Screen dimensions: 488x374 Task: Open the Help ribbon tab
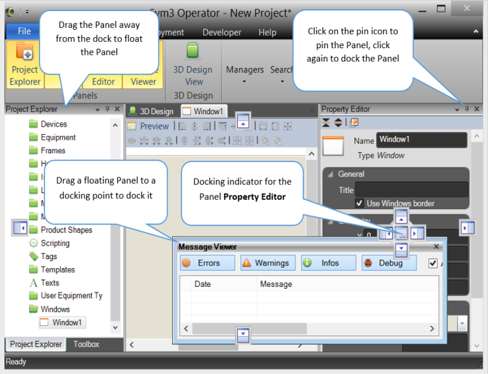click(268, 32)
